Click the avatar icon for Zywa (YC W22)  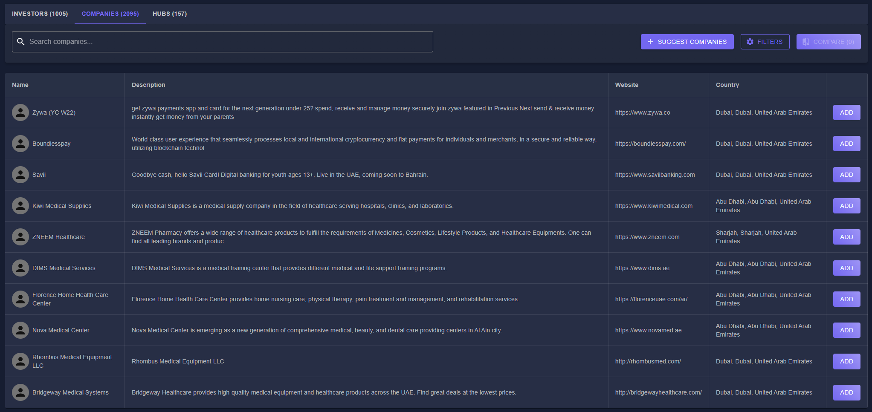coord(20,112)
